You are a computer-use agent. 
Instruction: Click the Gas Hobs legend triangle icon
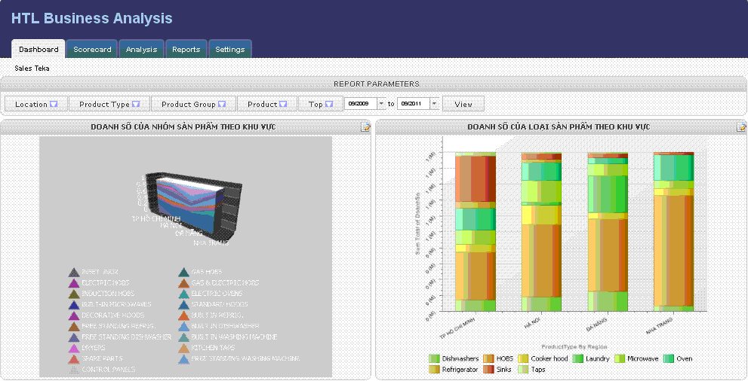coord(184,273)
